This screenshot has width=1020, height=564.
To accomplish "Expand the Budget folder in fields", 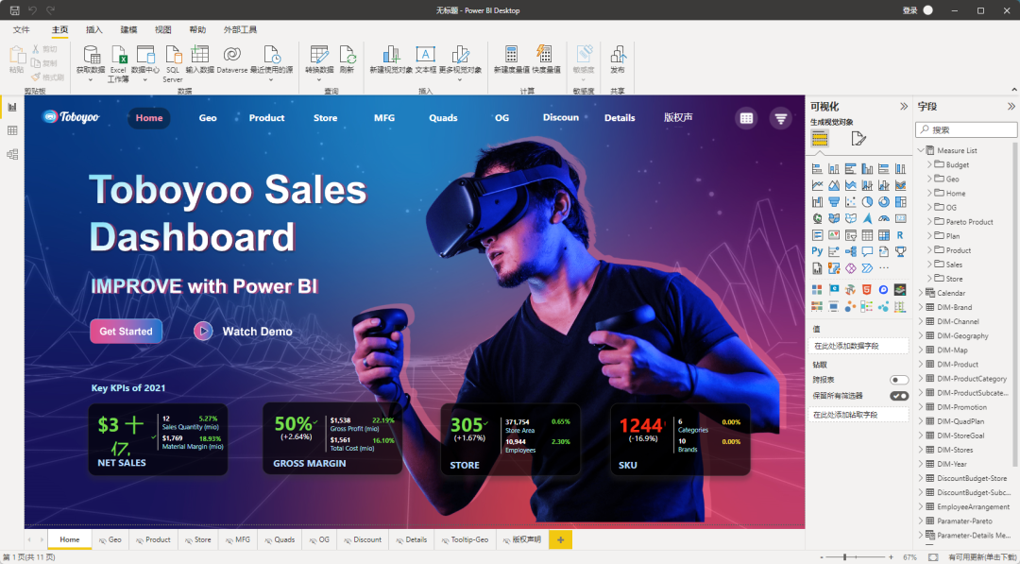I will click(x=929, y=164).
